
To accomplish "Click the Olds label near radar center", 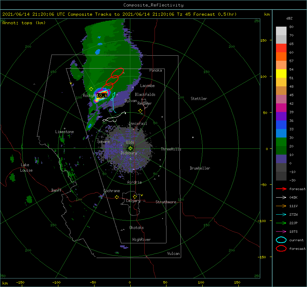I will pos(130,142).
